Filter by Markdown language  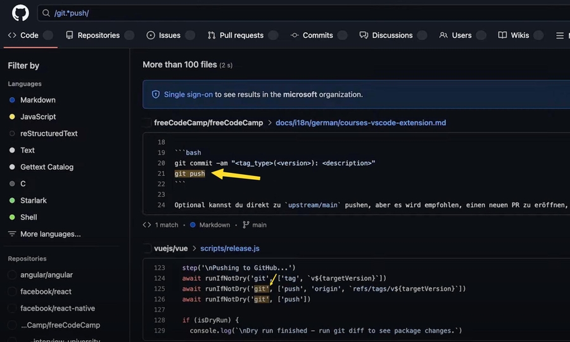coord(37,100)
